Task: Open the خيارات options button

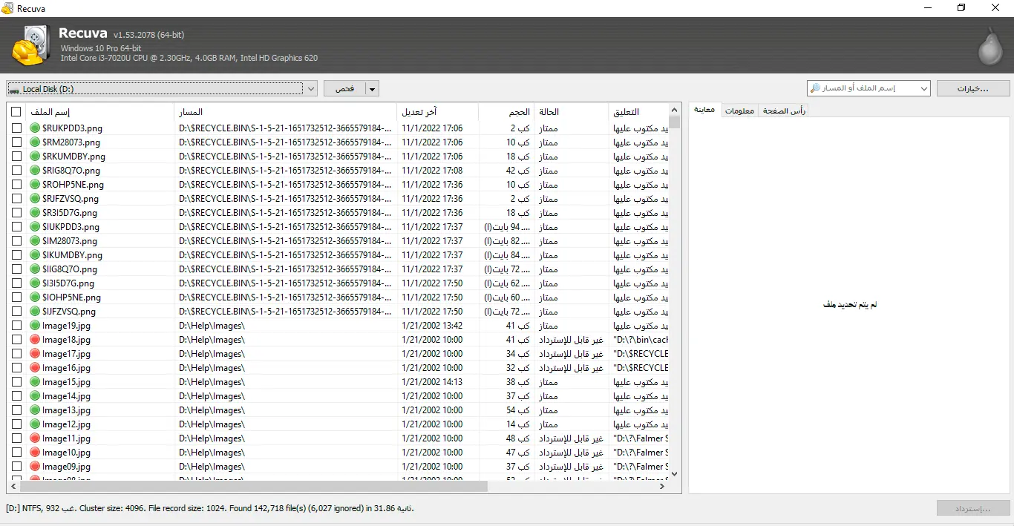Action: point(972,88)
